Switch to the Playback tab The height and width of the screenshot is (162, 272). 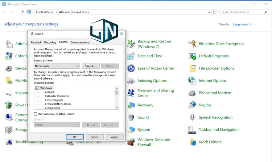coord(36,42)
